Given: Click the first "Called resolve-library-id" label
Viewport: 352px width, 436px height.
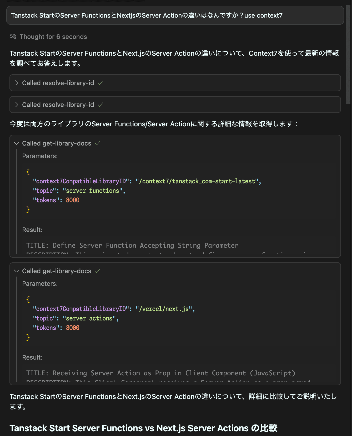Looking at the screenshot, I should pos(58,83).
